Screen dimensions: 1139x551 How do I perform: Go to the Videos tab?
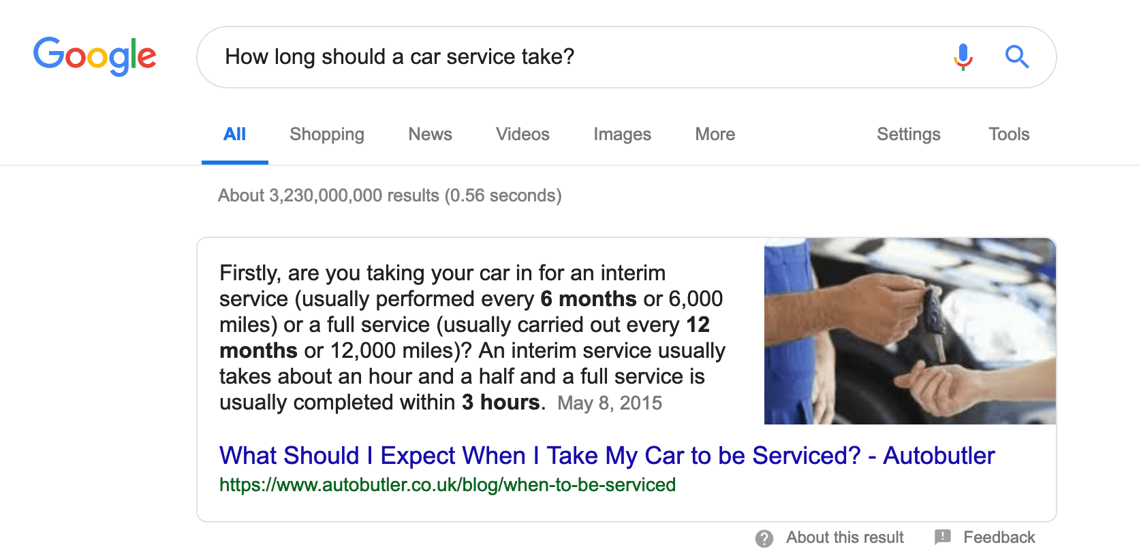tap(522, 134)
